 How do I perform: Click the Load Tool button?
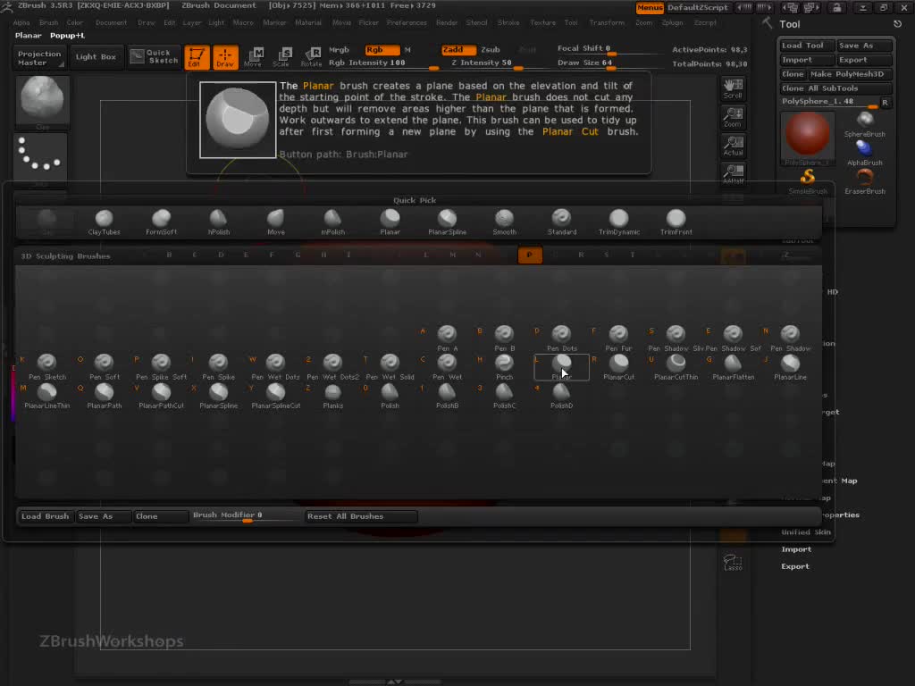click(x=807, y=46)
